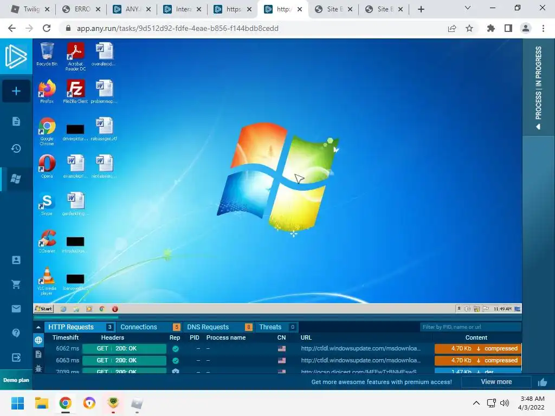Show network requests globe filter icon
The image size is (555, 416).
(38, 340)
